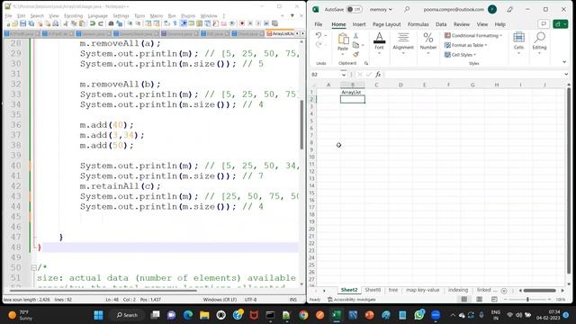Open the Clipboard dialog launcher
The width and height of the screenshot is (576, 324).
click(x=366, y=63)
